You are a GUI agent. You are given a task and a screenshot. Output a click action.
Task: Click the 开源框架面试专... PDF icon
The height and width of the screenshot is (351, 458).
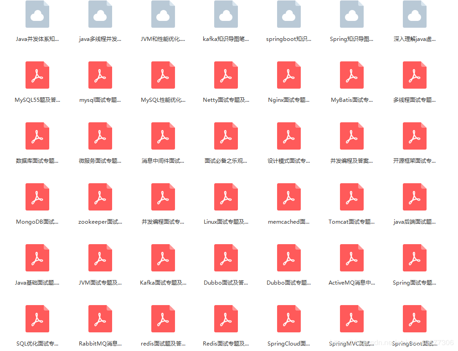point(414,136)
